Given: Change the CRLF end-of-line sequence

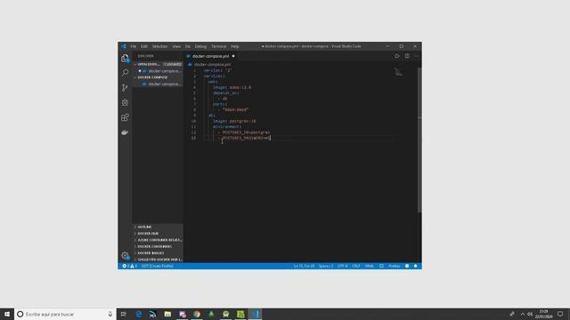Looking at the screenshot, I should tap(356, 266).
